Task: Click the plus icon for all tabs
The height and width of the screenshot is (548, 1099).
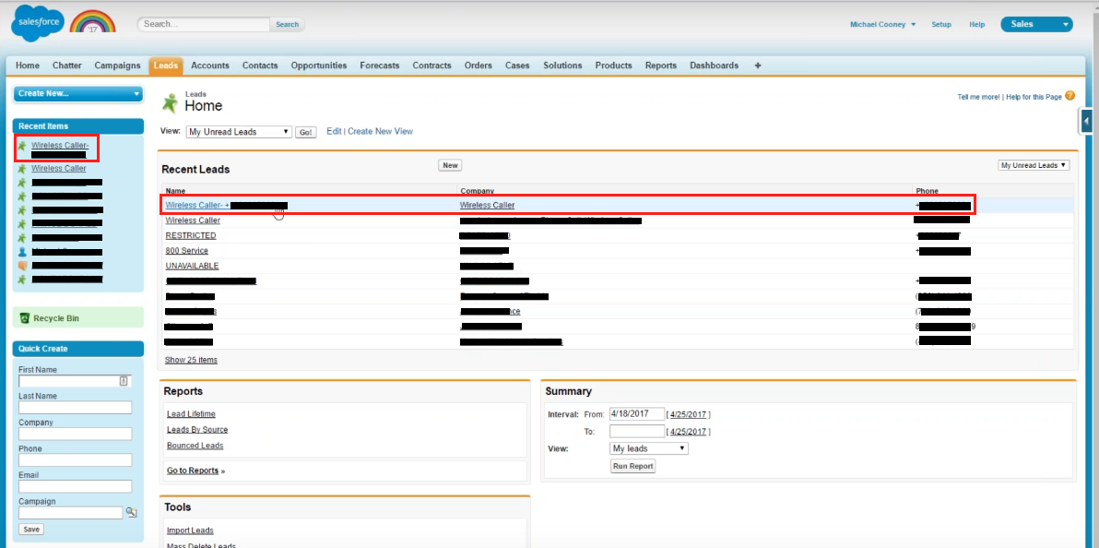Action: click(x=758, y=66)
